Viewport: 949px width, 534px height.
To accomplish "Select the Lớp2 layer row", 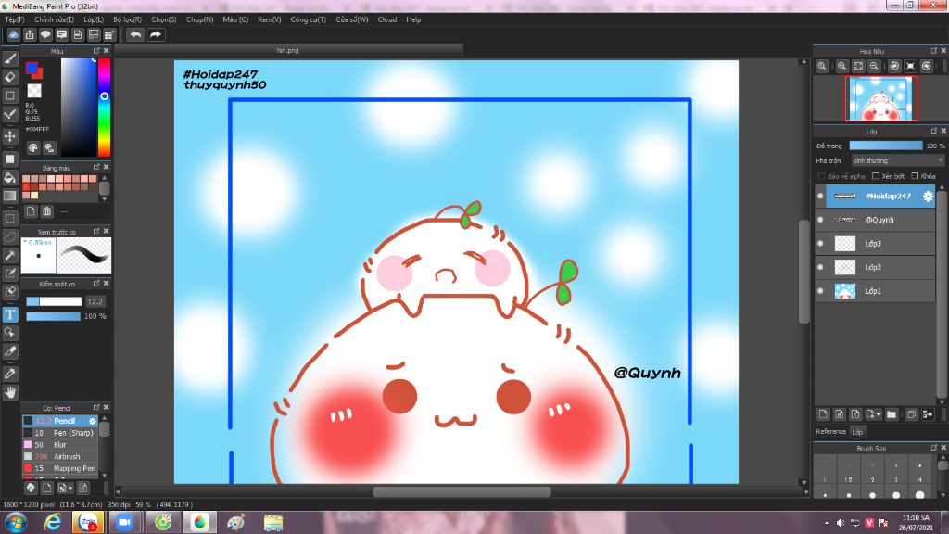I will (x=875, y=267).
